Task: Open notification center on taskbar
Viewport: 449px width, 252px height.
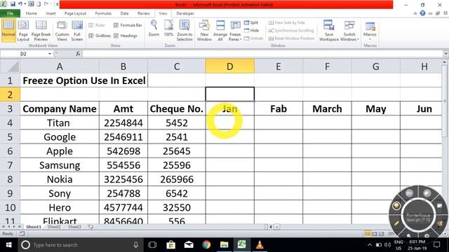Action: 436,245
